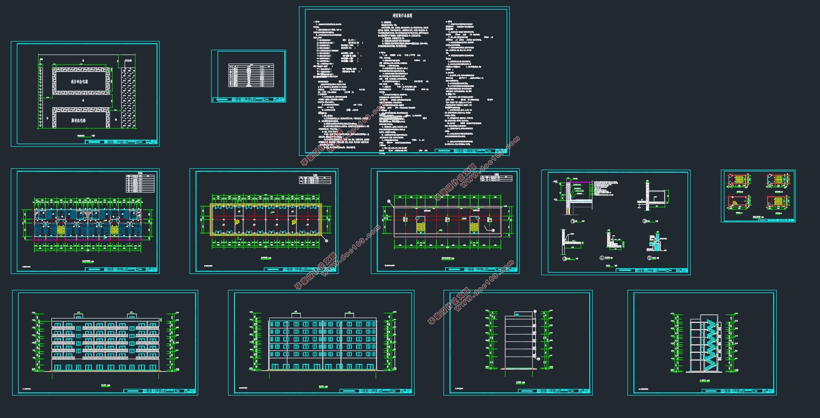The width and height of the screenshot is (820, 418).
Task: Select the front elevation with balconies sheet
Action: click(x=105, y=343)
